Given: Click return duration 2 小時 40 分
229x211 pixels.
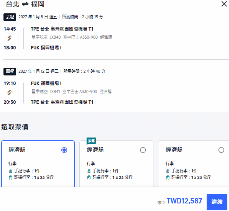Looking at the screenshot, I should click(84, 71).
